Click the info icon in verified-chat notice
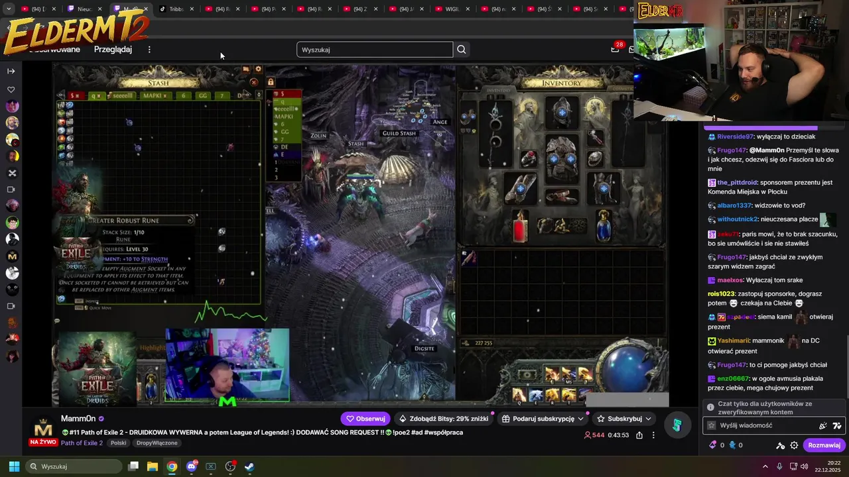849x477 pixels. tap(710, 407)
